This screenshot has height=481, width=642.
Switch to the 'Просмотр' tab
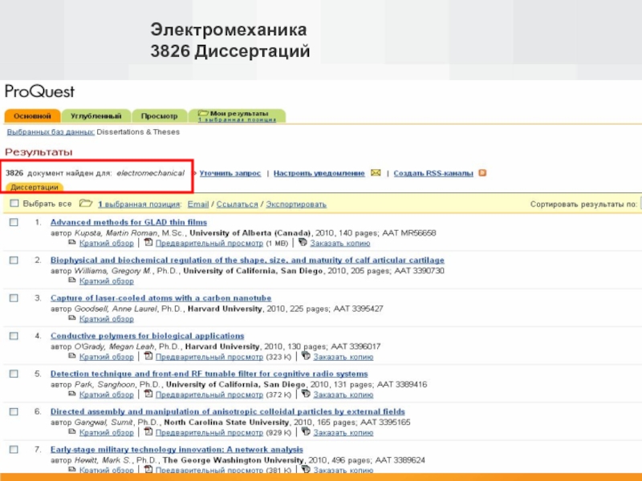coord(159,116)
